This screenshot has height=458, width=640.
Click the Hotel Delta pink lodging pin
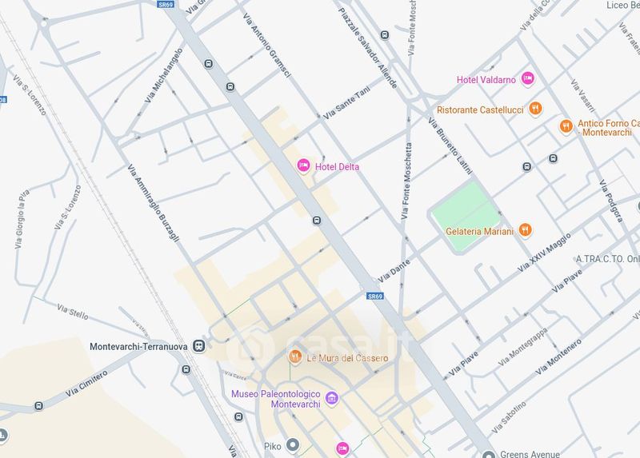point(303,166)
